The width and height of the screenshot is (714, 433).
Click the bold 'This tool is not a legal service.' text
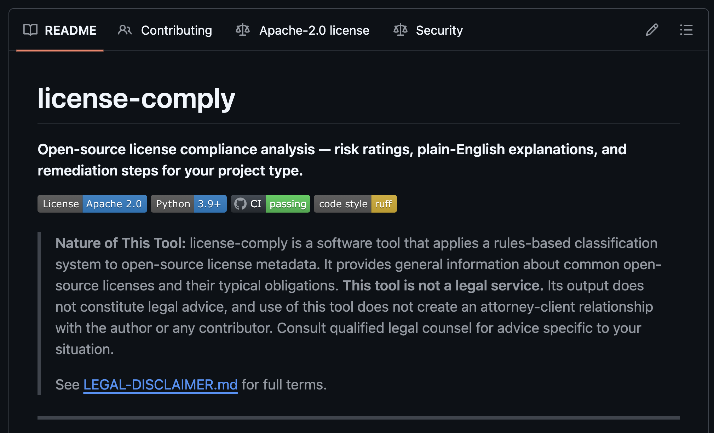click(443, 285)
